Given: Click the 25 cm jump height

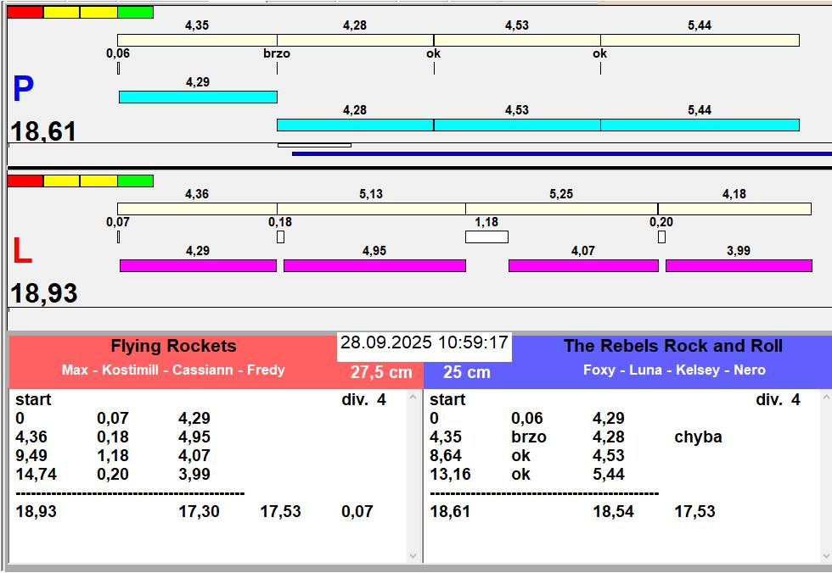Looking at the screenshot, I should pos(467,372).
